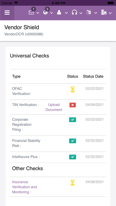Click the Status Date column header
116x206 pixels.
93,76
